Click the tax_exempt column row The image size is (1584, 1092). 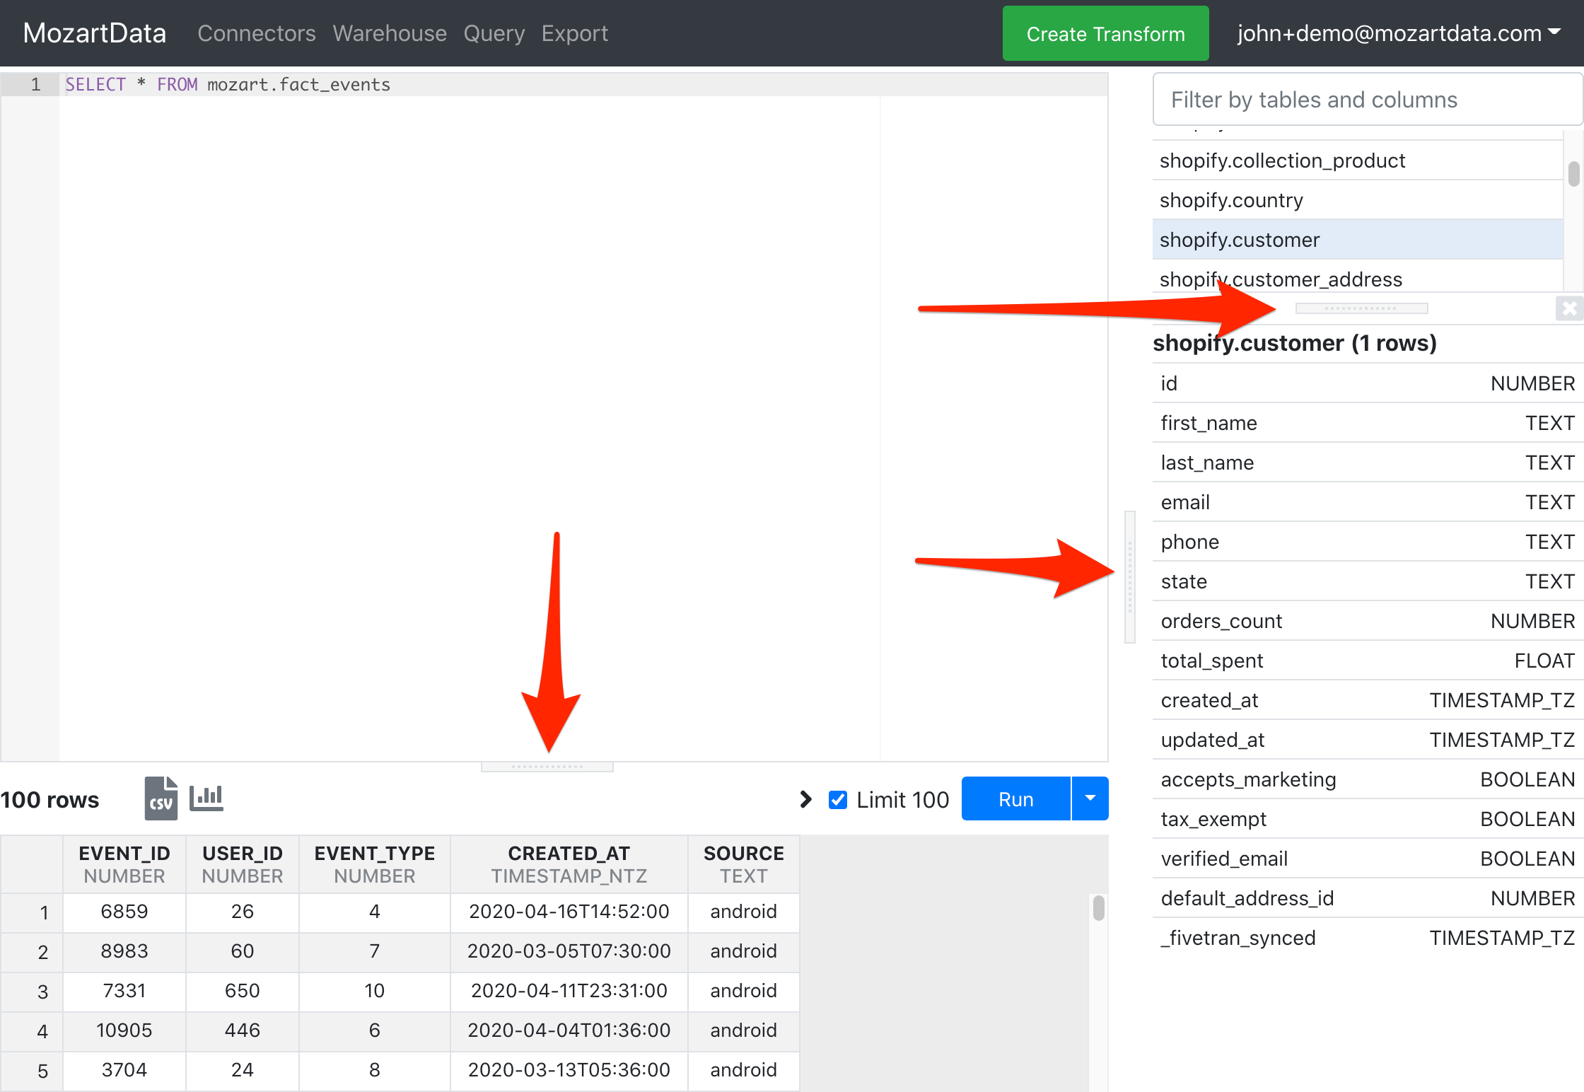point(1368,819)
